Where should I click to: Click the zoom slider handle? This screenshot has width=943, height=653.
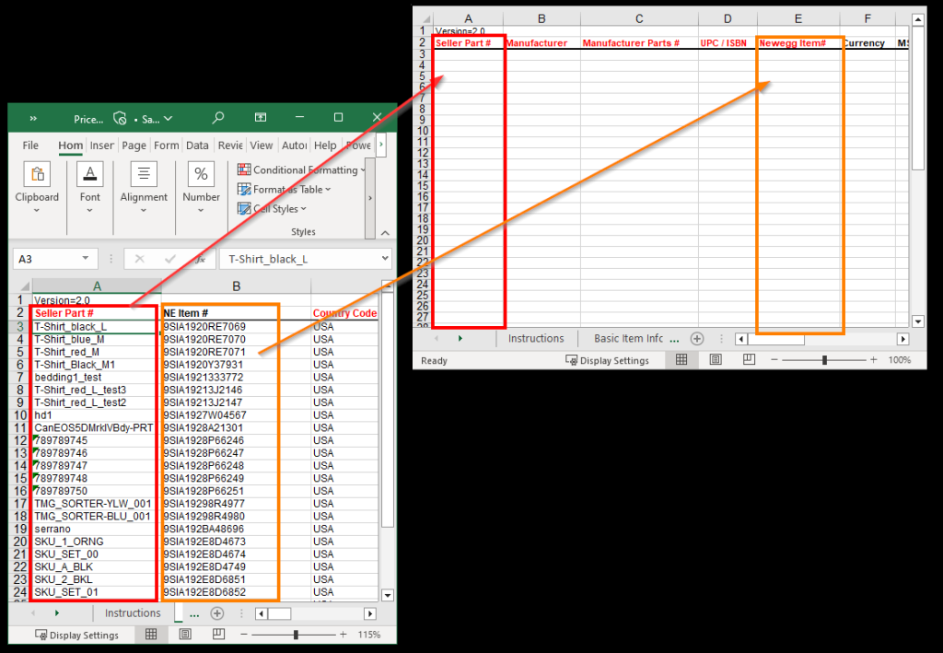click(x=297, y=635)
